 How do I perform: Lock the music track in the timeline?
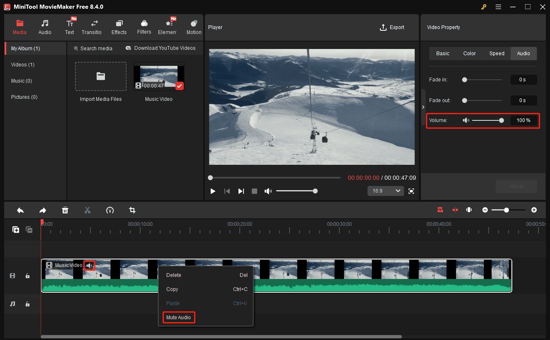[x=27, y=304]
